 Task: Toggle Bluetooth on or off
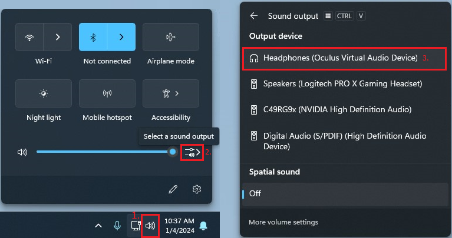[93, 37]
